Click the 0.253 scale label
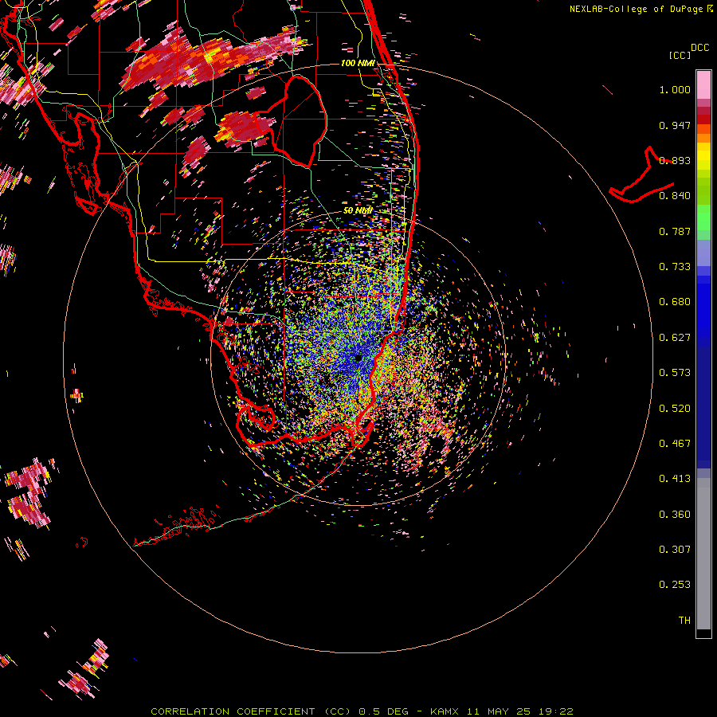The width and height of the screenshot is (717, 717). tap(675, 585)
